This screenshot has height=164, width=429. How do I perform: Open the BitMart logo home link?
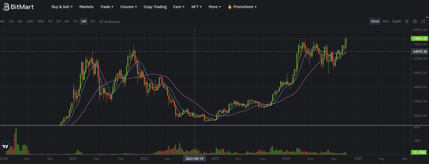point(19,7)
